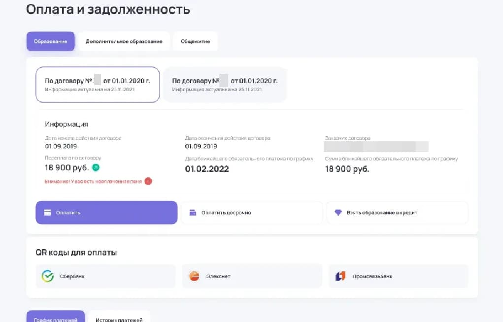The image size is (503, 322).
Task: Click the Промсвязьбанк logo icon
Action: pyautogui.click(x=340, y=276)
